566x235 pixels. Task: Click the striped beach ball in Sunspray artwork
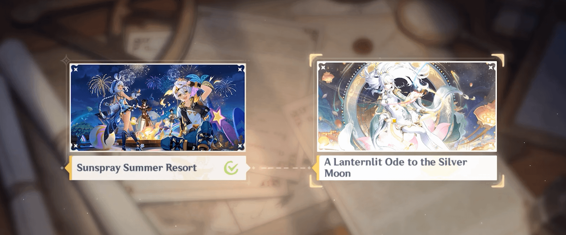(x=99, y=137)
